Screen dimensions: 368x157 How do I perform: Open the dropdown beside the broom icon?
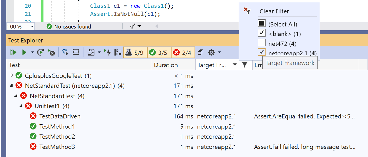[x=139, y=26]
